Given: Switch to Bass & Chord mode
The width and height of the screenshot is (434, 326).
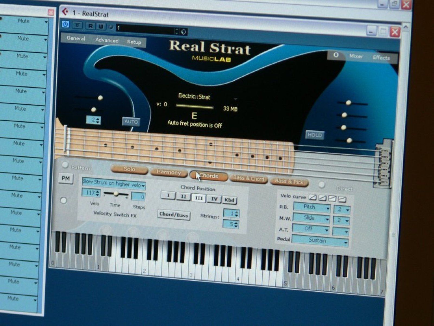Looking at the screenshot, I should pos(248,179).
